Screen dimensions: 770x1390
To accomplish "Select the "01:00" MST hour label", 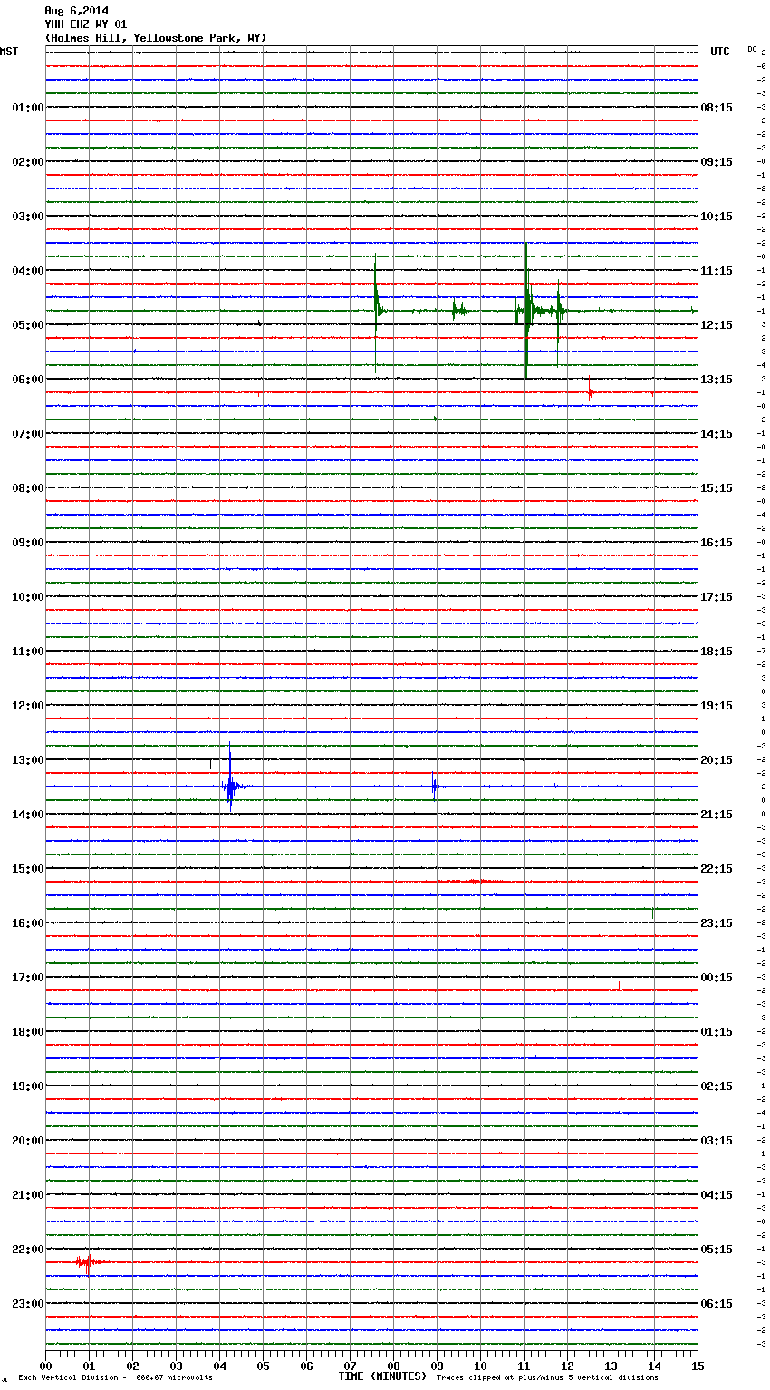I will point(28,108).
